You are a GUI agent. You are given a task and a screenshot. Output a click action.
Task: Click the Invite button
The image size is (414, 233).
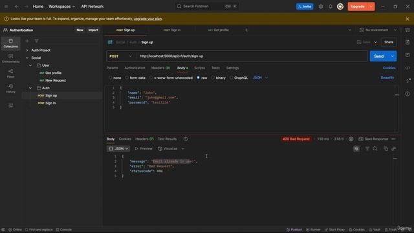tap(305, 6)
